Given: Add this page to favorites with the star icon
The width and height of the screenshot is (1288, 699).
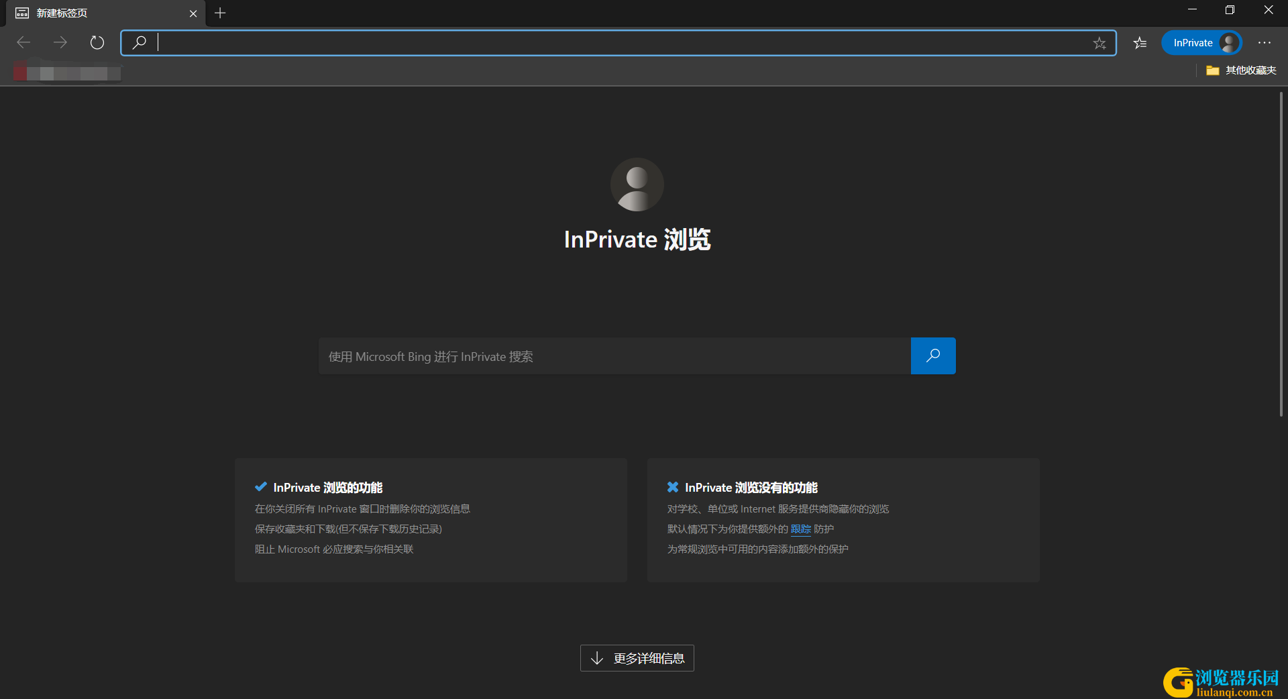Looking at the screenshot, I should point(1099,43).
